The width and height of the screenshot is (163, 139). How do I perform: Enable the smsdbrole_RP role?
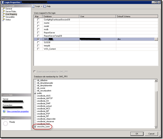(x=35, y=116)
